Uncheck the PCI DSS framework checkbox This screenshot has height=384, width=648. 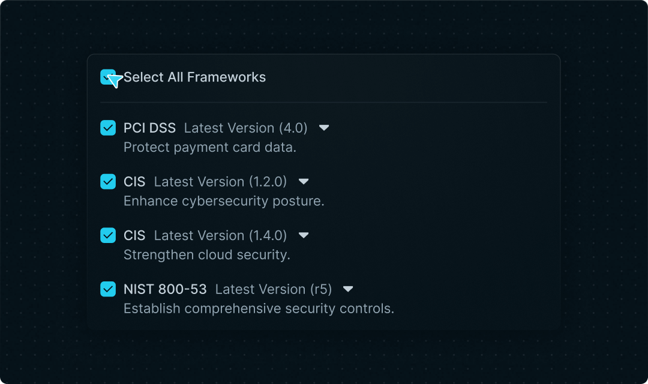108,128
